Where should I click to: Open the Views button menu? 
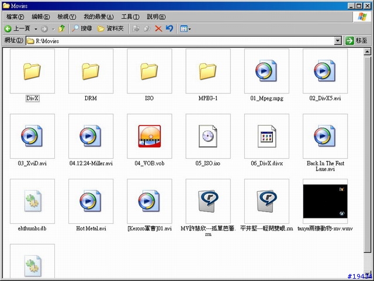tap(185, 29)
